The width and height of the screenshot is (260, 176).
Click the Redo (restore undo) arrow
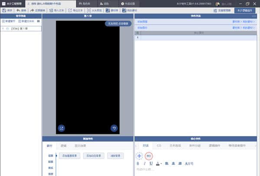coord(32,10)
